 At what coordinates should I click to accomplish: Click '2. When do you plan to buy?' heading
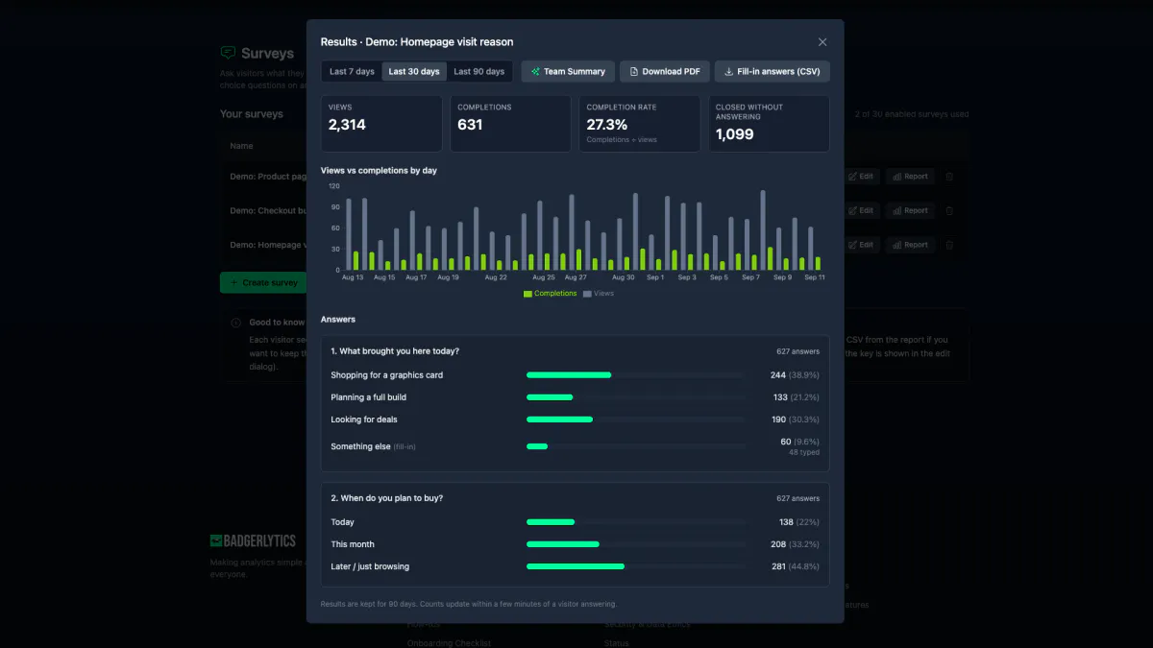pos(387,498)
